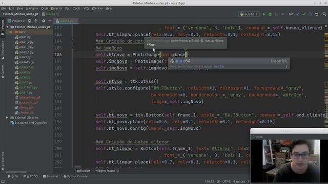Click the aula13.py navigation bar crumb

[50, 14]
